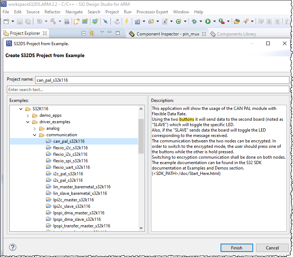This screenshot has height=257, width=293.
Task: Click the crossed-out eye skip breakpoints icon
Action: [x=106, y=21]
